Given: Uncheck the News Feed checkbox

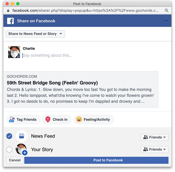Looking at the screenshot, I should (9, 136).
